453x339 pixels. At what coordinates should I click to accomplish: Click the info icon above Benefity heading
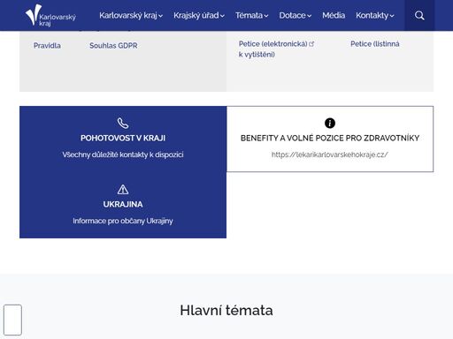click(x=330, y=123)
